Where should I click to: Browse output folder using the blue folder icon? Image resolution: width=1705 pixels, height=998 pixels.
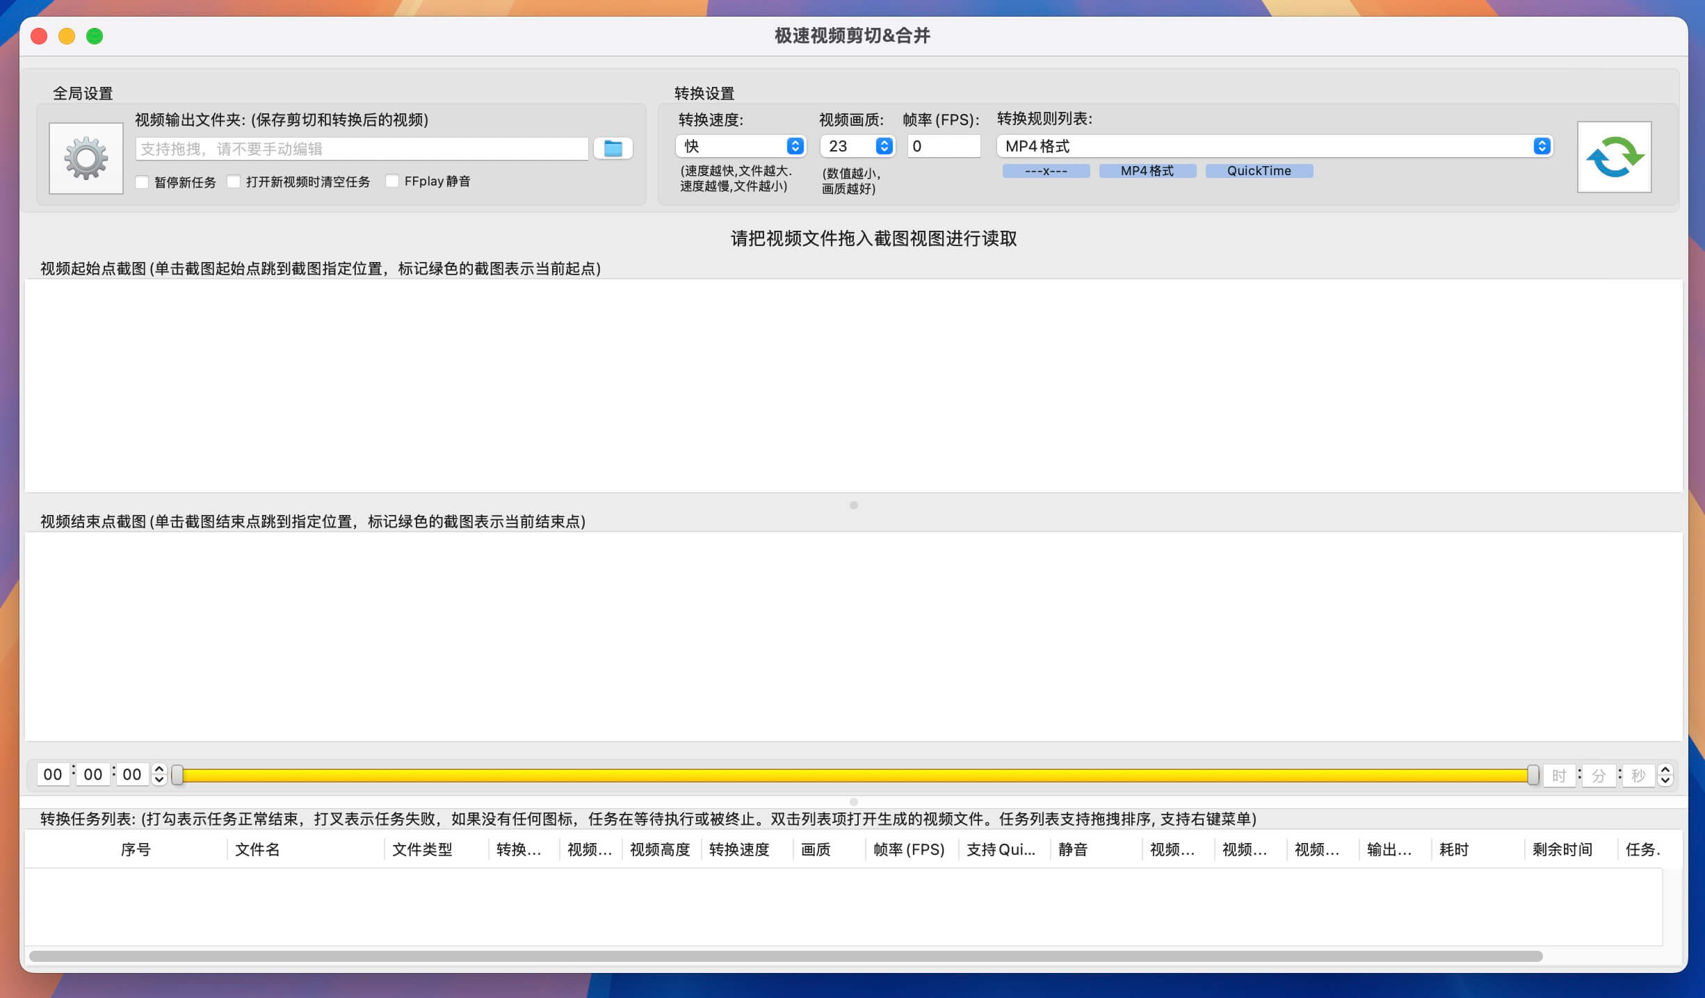coord(613,148)
